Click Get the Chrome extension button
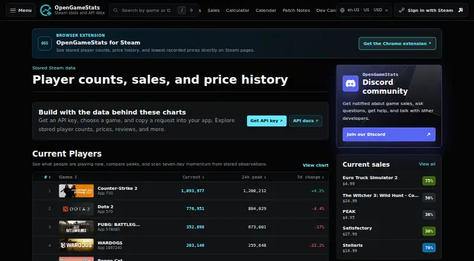474x261 pixels. click(397, 44)
